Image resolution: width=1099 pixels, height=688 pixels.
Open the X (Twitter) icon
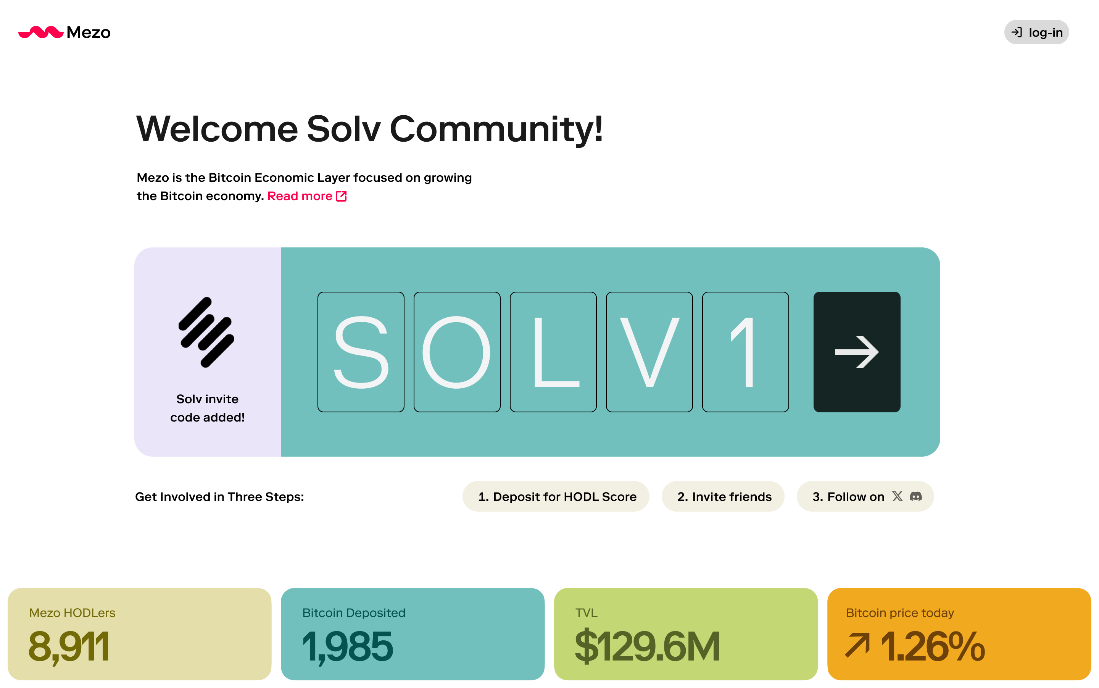[x=897, y=496]
